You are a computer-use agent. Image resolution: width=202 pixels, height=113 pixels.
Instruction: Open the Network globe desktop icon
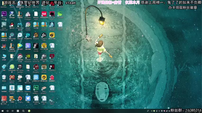4,67
